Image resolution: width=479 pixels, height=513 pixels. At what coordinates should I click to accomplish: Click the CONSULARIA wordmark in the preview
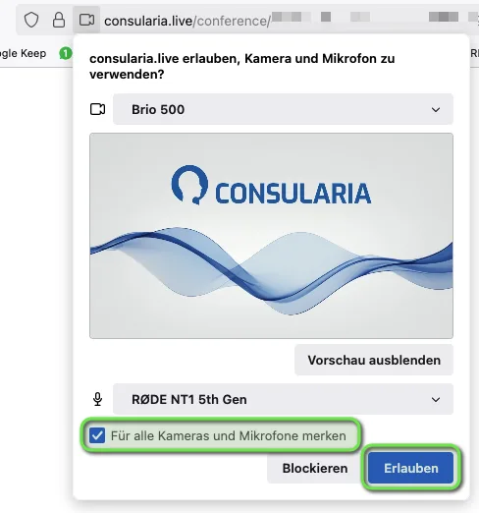pyautogui.click(x=293, y=194)
